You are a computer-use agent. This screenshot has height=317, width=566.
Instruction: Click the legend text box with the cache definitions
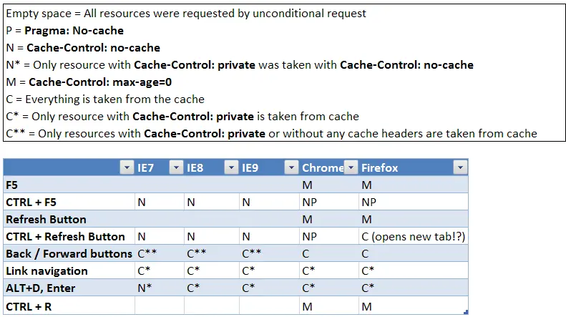(284, 72)
